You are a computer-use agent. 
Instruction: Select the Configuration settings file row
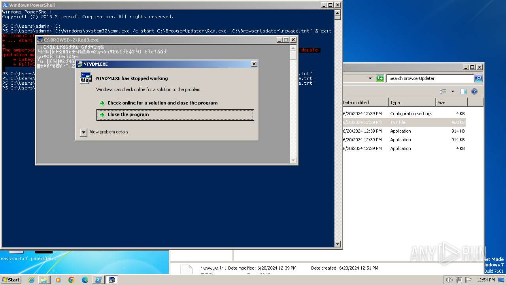point(404,114)
